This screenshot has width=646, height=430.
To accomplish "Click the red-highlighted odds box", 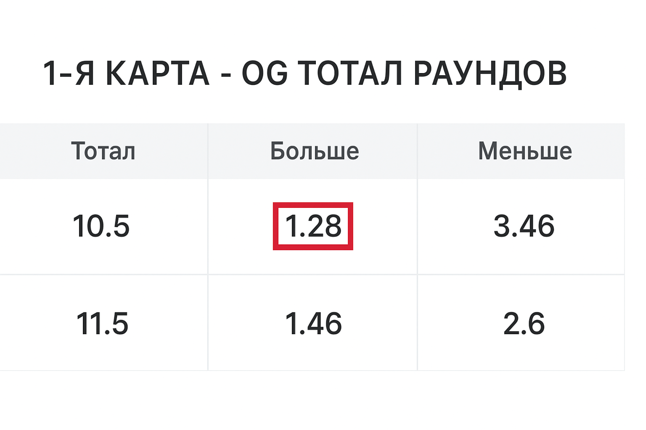I will click(x=313, y=226).
